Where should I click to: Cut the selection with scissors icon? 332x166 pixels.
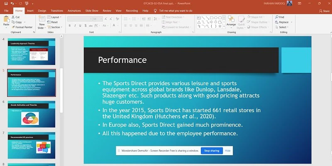pos(15,17)
